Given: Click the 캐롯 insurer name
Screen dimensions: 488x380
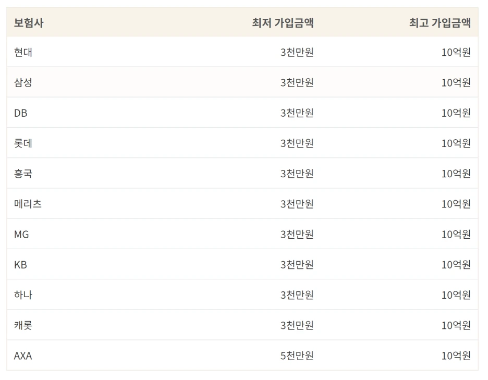Looking at the screenshot, I should [23, 325].
